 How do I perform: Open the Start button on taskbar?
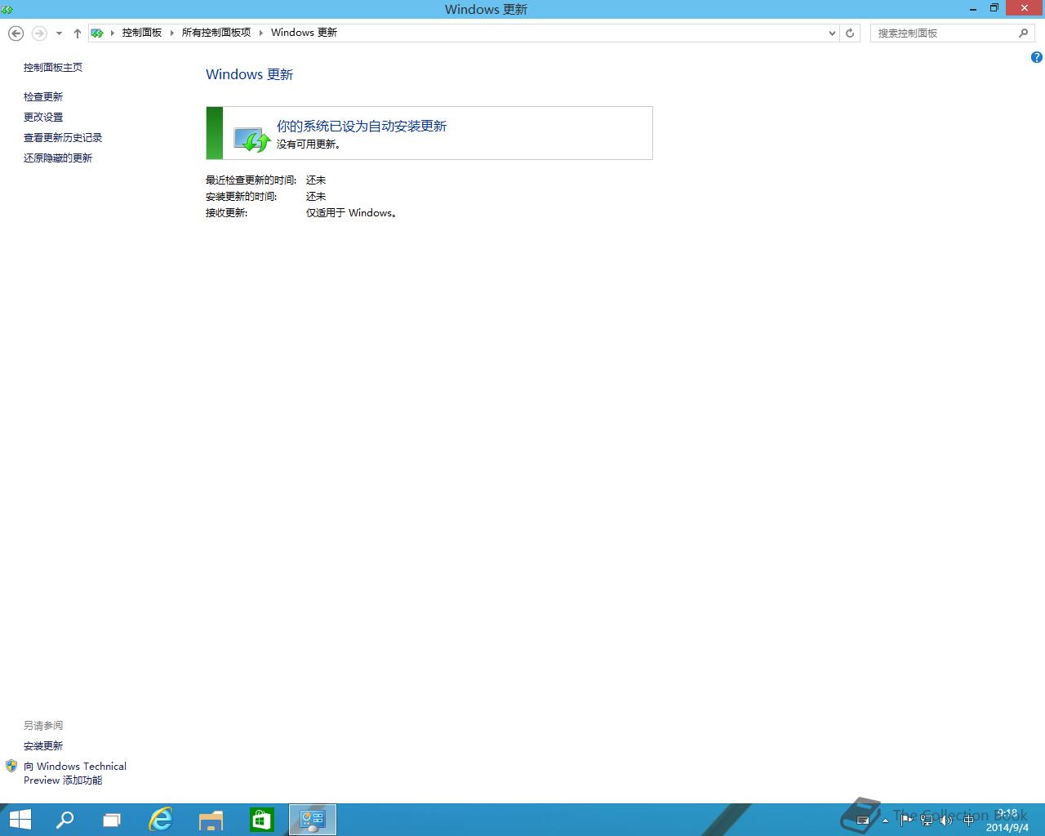click(20, 820)
